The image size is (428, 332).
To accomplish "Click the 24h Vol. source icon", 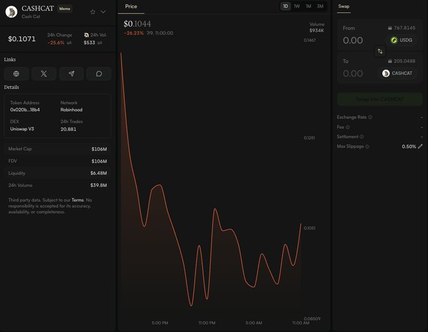I will [x=86, y=35].
